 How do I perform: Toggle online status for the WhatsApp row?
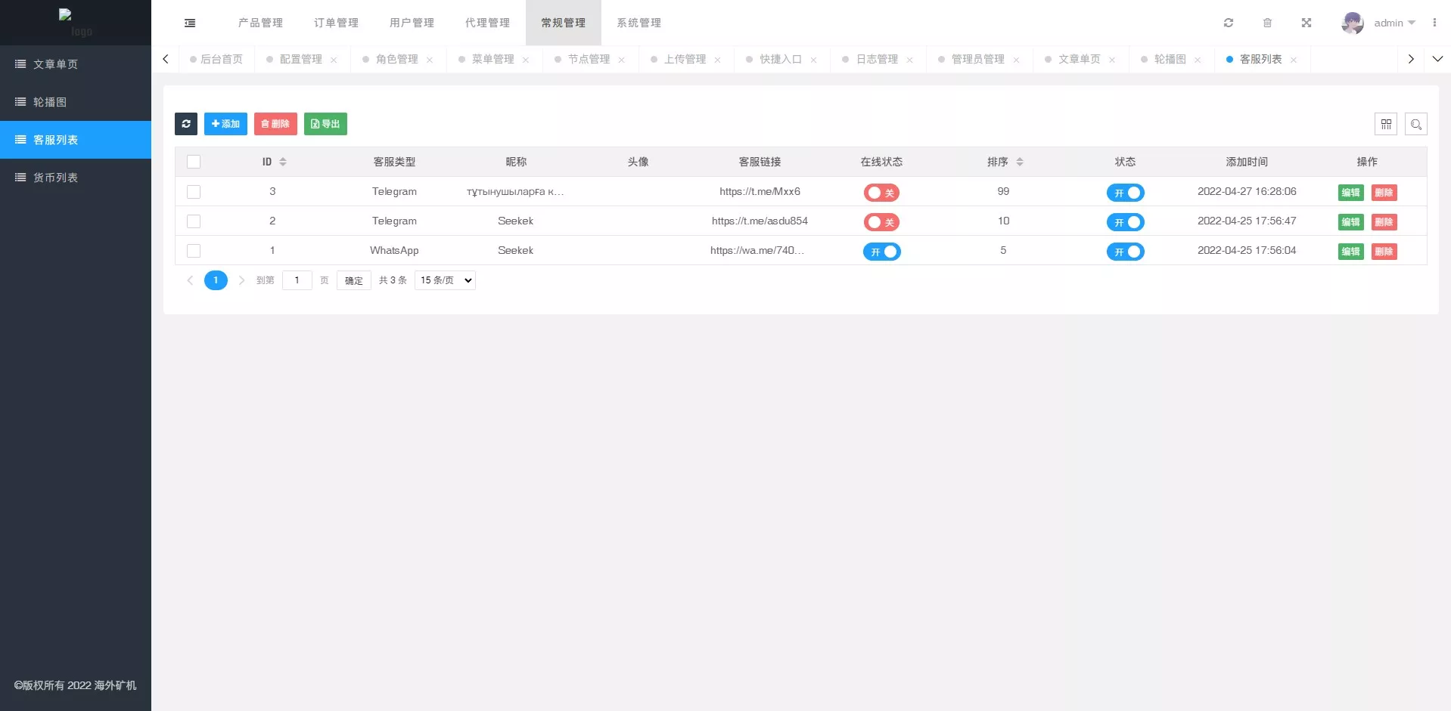(x=881, y=252)
